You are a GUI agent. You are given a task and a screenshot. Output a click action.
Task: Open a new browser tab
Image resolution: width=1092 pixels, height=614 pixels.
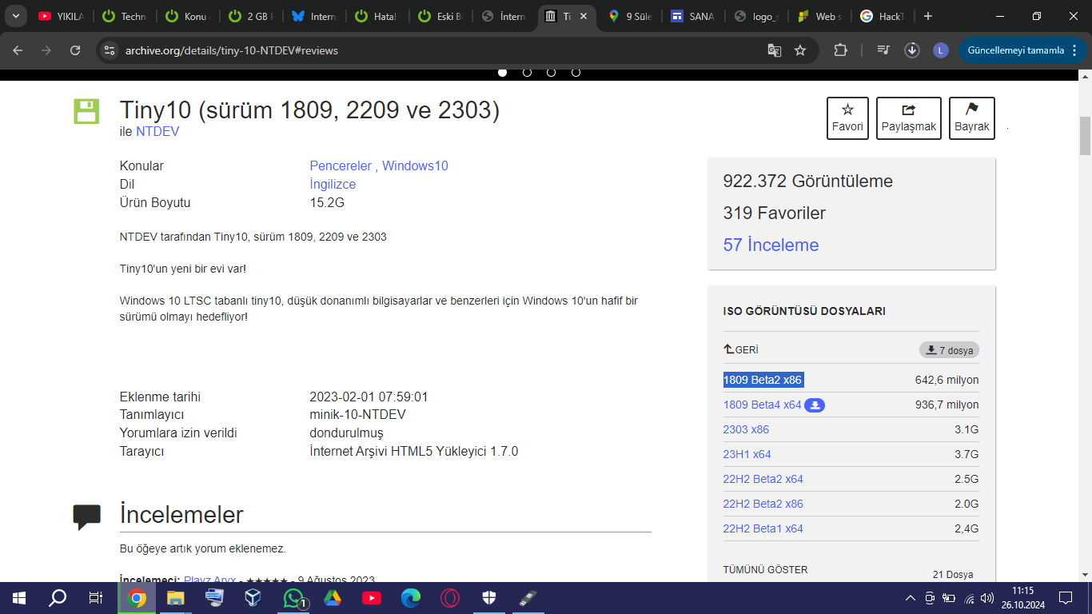pyautogui.click(x=927, y=16)
